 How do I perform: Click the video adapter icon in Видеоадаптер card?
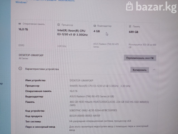pyautogui.click(x=95, y=26)
